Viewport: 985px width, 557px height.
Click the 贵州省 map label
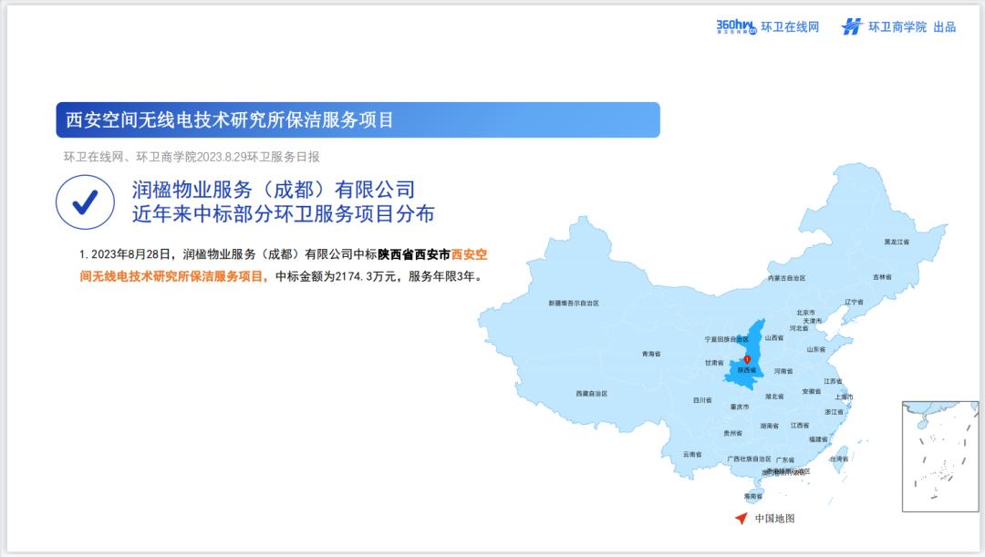click(x=732, y=433)
